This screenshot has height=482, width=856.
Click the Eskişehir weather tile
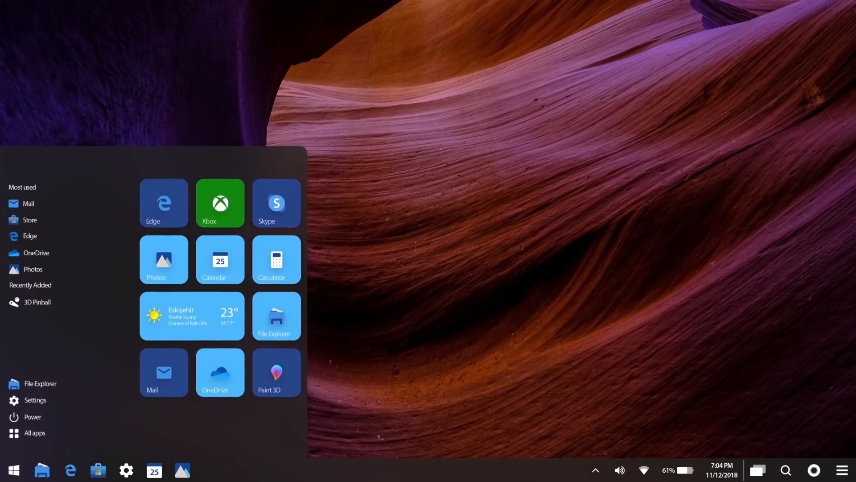pyautogui.click(x=192, y=316)
